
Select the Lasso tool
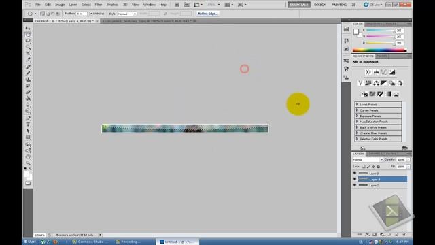pyautogui.click(x=28, y=41)
